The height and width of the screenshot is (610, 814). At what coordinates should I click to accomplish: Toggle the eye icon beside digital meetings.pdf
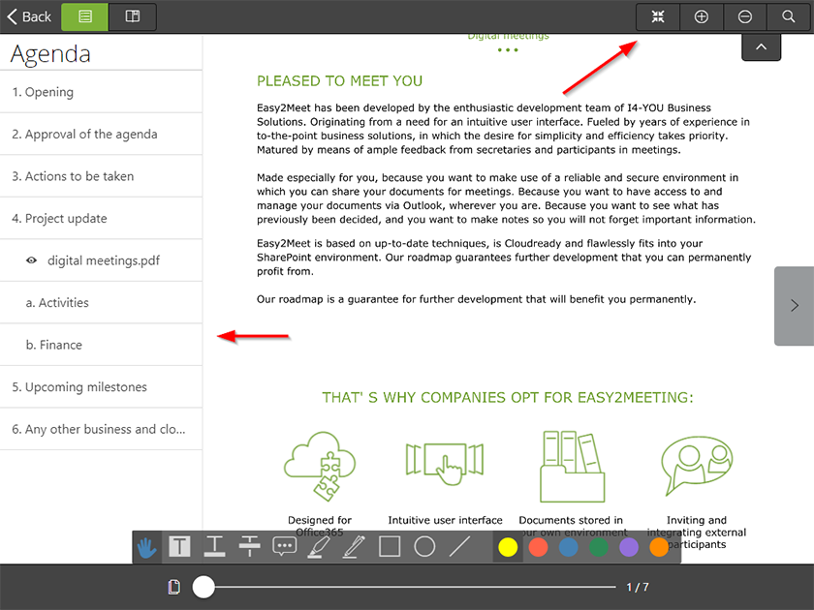click(x=32, y=260)
